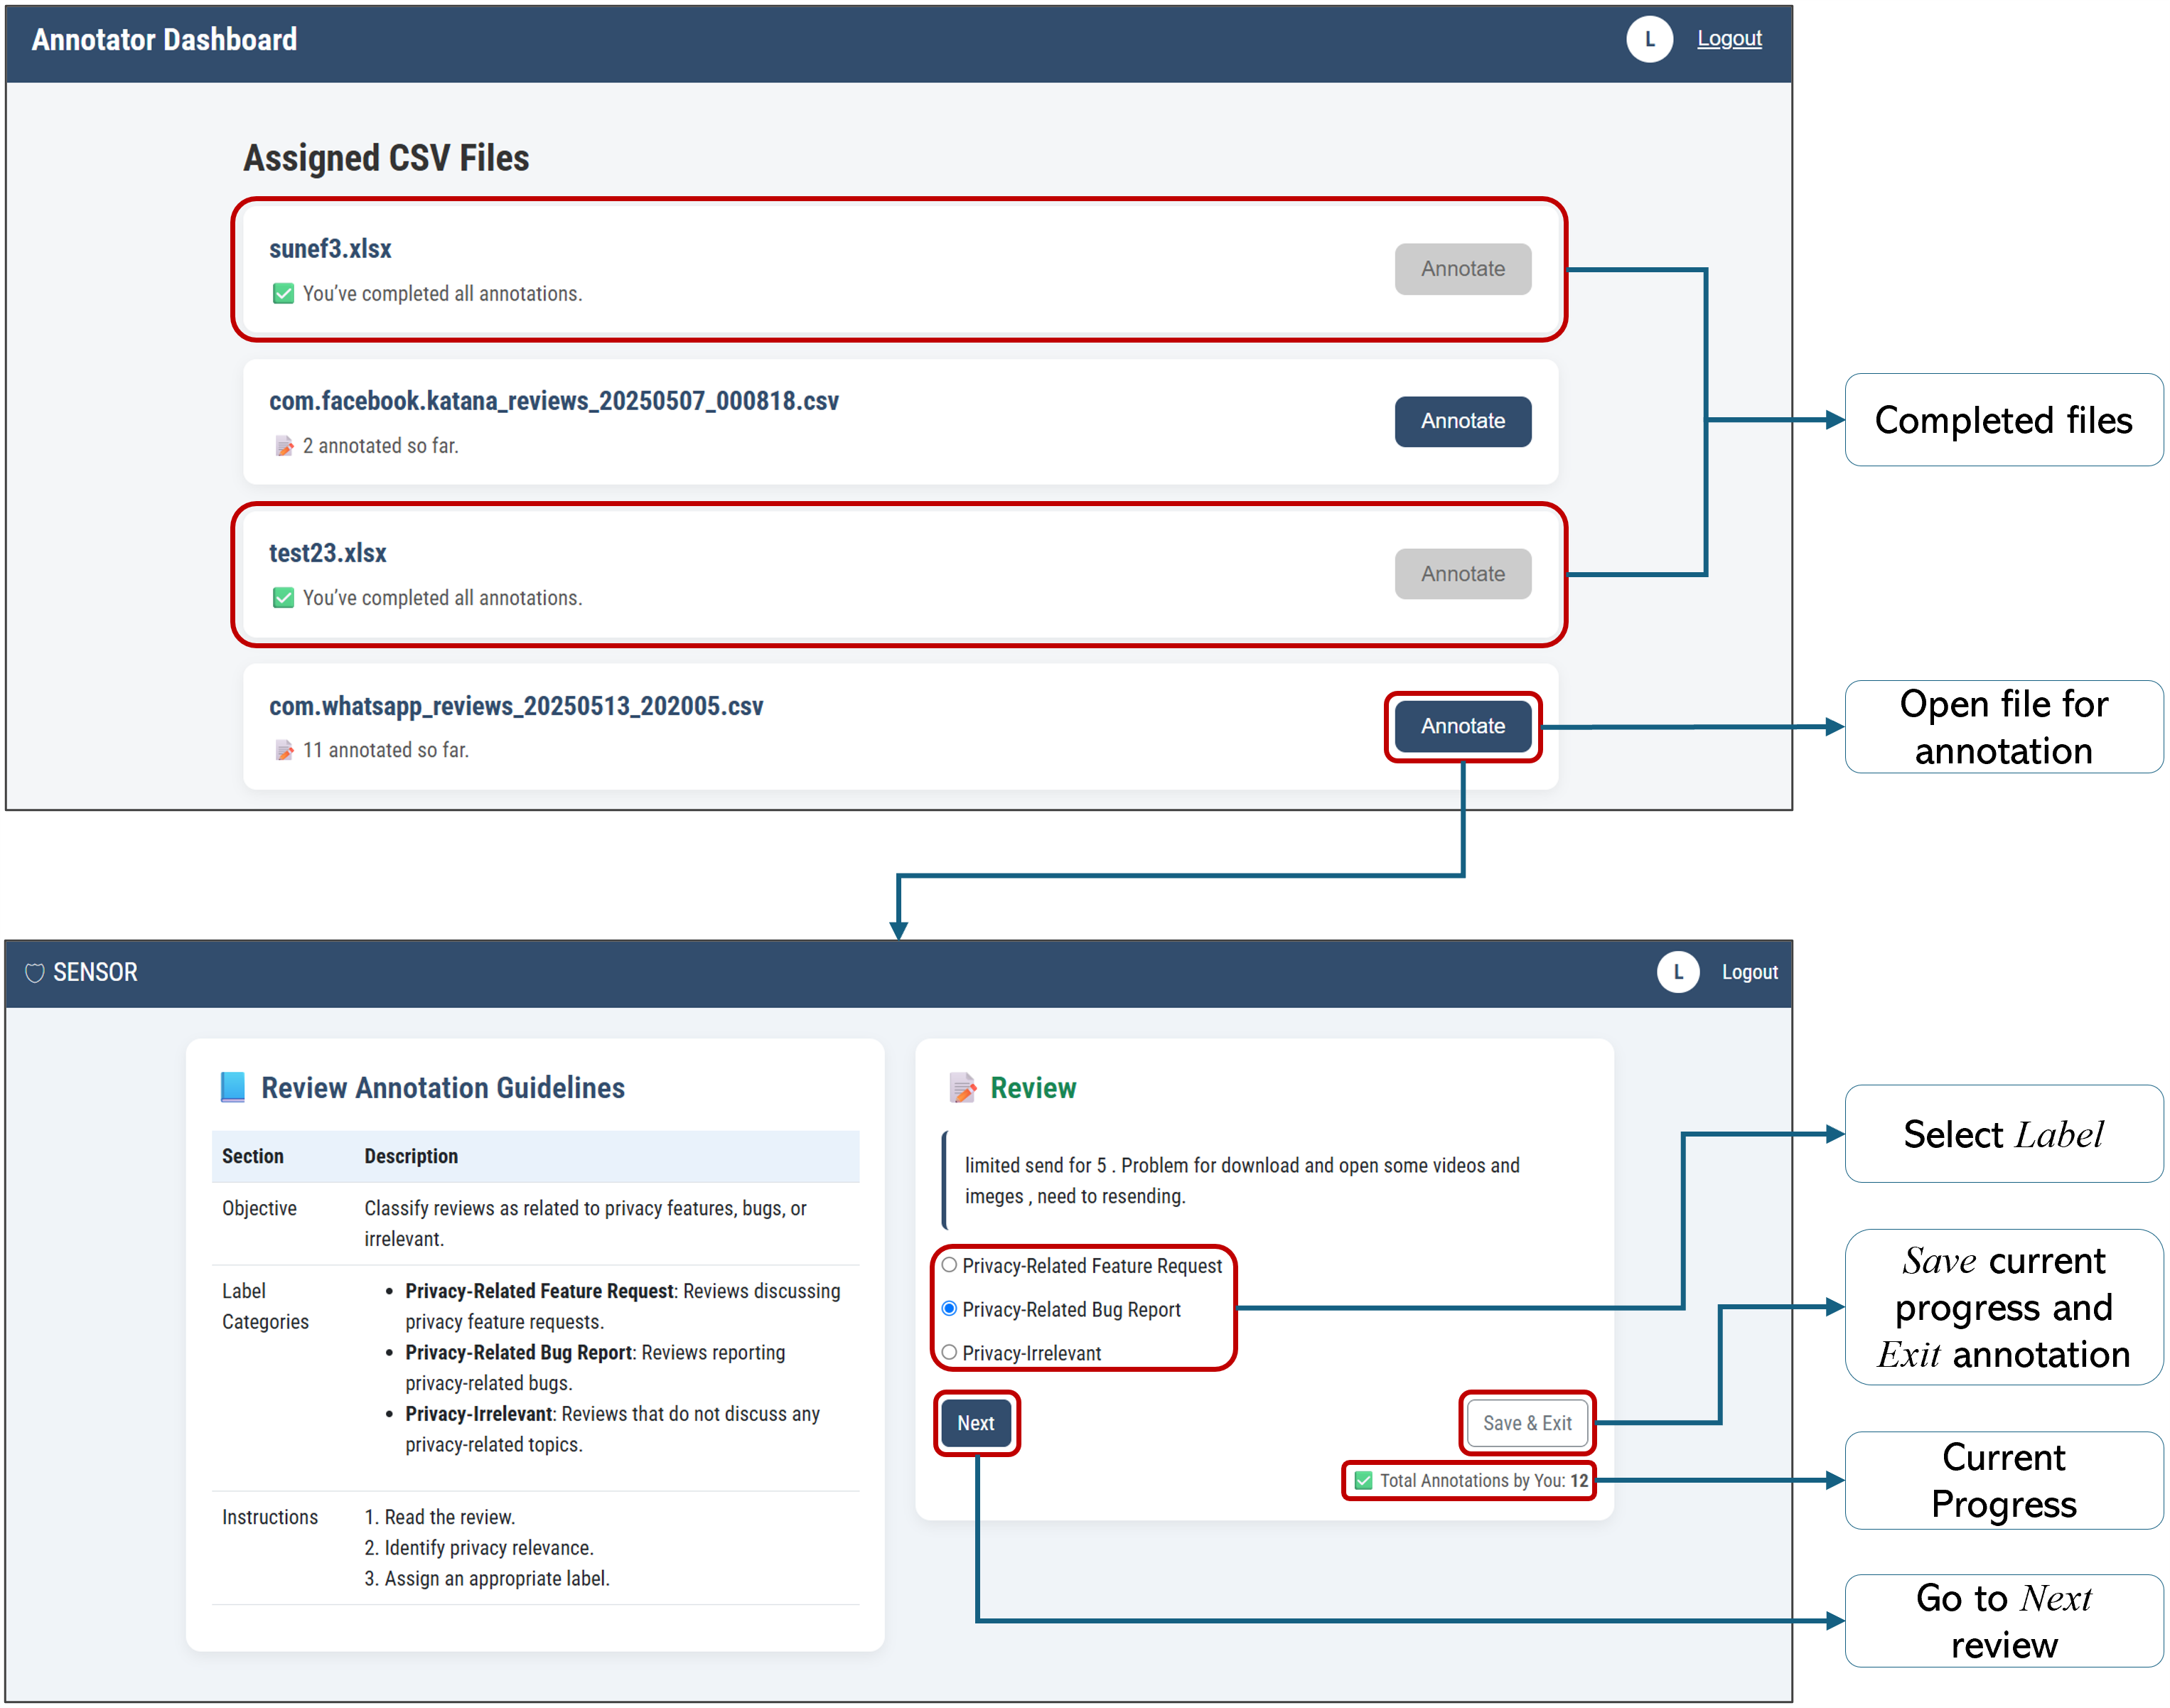Choose the Privacy-Irrelevant radio option
The image size is (2170, 1708).
pyautogui.click(x=949, y=1352)
